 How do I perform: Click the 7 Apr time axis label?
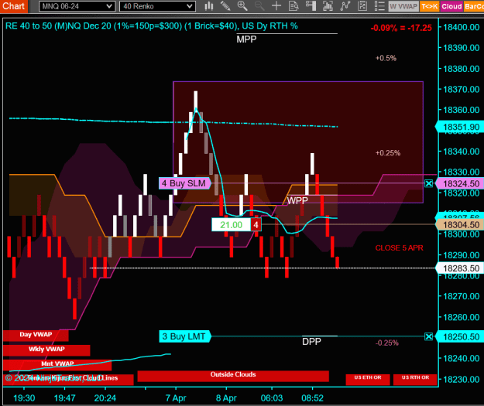tap(176, 398)
